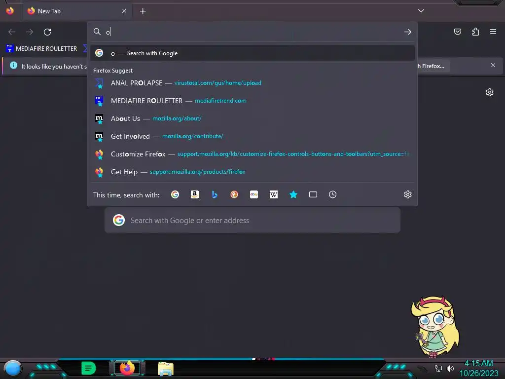Open search settings gear in dropdown

click(408, 194)
